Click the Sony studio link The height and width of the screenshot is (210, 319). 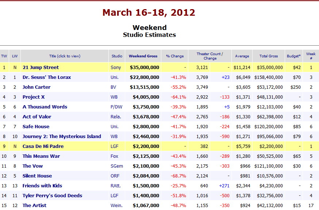click(116, 68)
